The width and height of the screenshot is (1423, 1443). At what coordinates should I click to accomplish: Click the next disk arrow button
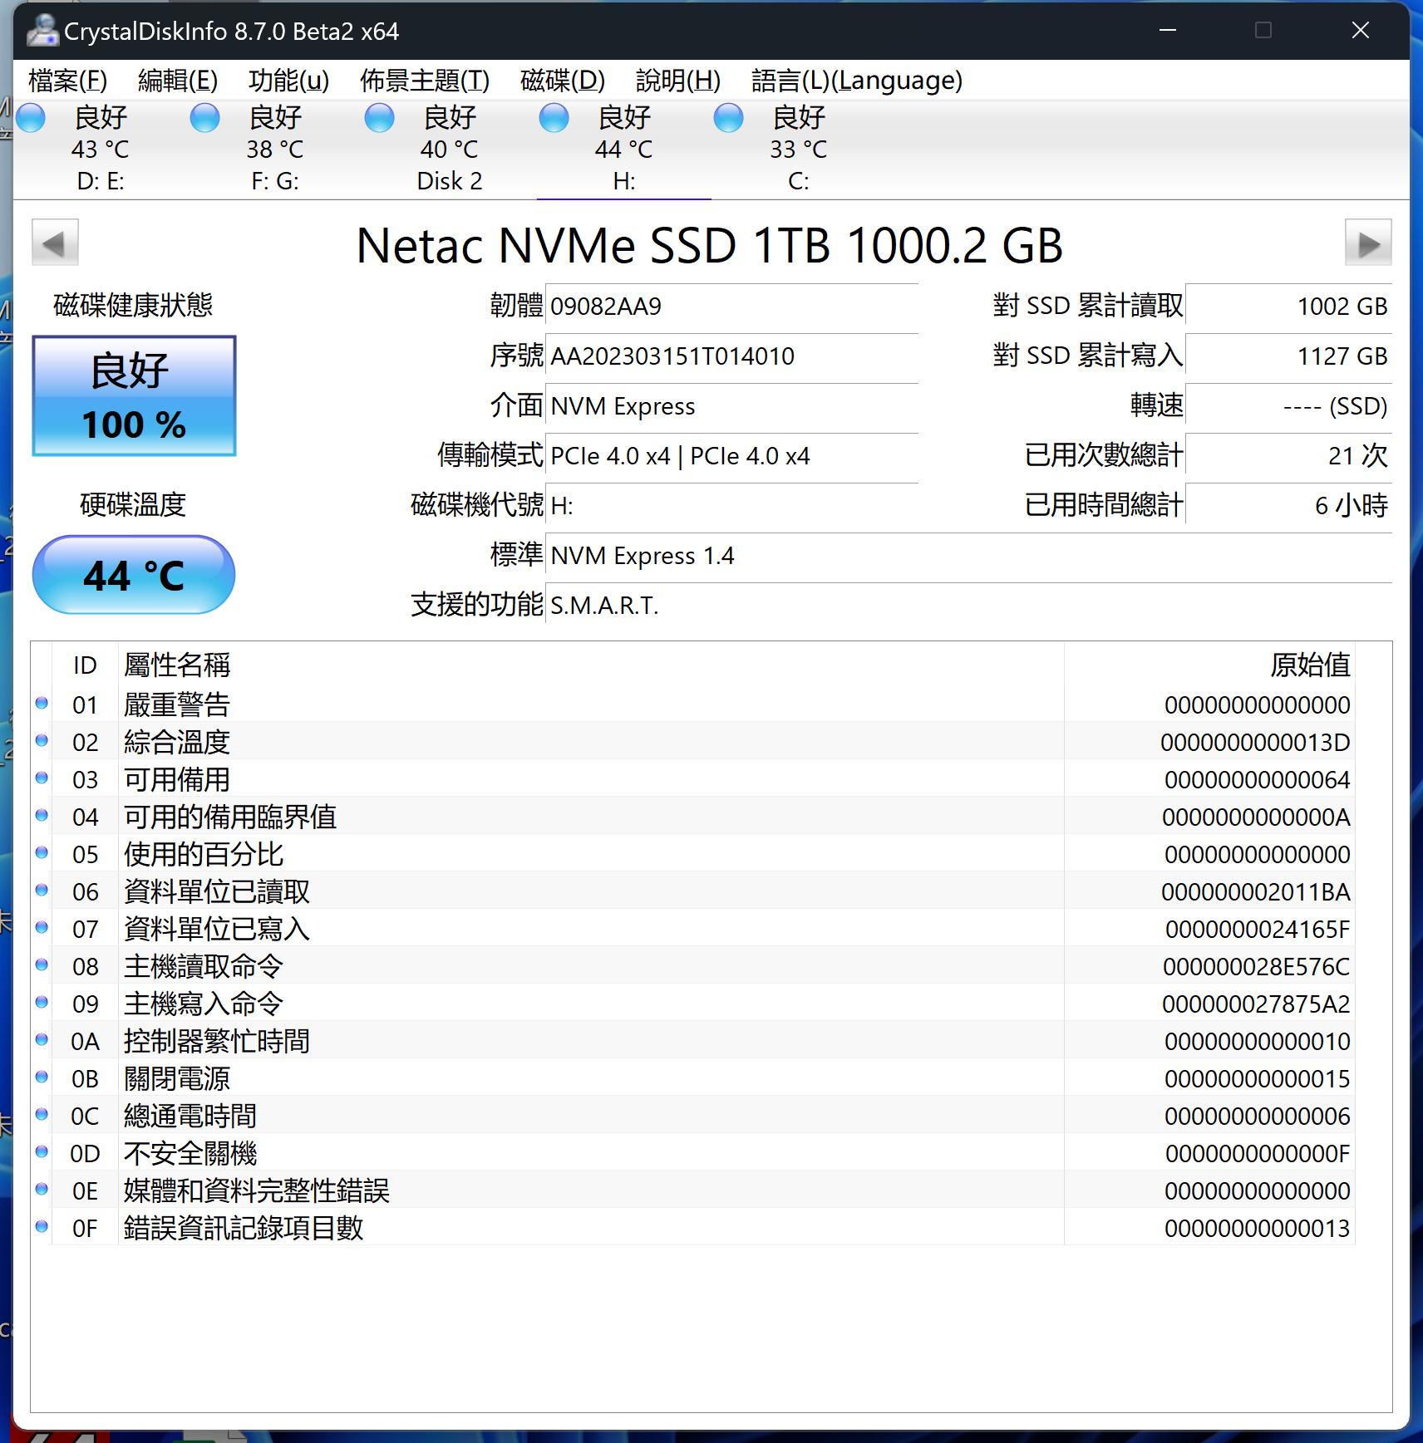click(x=1367, y=242)
